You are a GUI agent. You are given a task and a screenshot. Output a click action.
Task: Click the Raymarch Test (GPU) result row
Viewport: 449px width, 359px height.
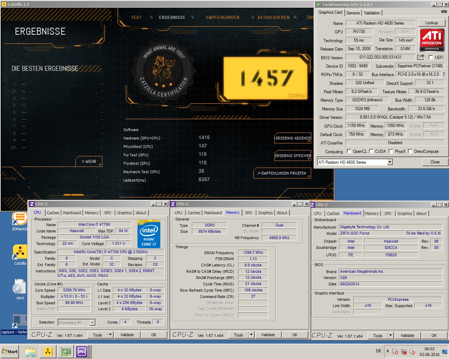(x=164, y=171)
